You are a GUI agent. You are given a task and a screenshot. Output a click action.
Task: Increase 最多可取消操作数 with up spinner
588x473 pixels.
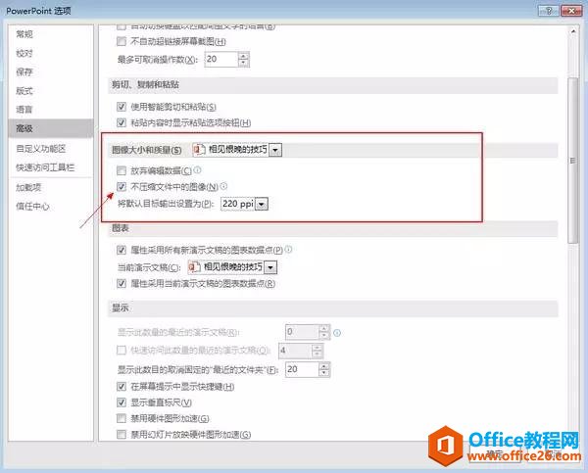[x=244, y=56]
